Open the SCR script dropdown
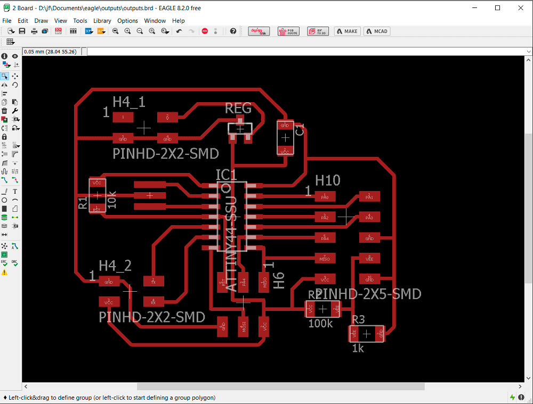Viewport: 533px width, 404px height. point(89,31)
